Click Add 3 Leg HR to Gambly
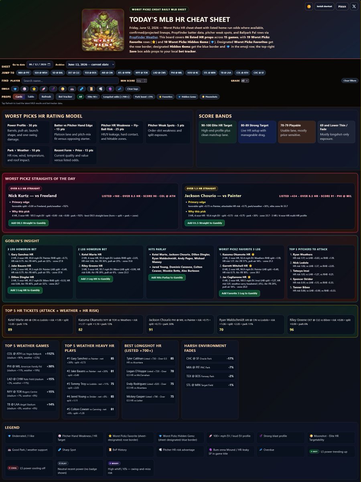Screen dimensions: 361x482 (25, 290)
